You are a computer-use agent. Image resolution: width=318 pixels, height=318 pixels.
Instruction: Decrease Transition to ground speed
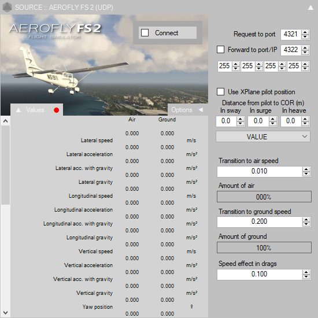click(x=306, y=224)
